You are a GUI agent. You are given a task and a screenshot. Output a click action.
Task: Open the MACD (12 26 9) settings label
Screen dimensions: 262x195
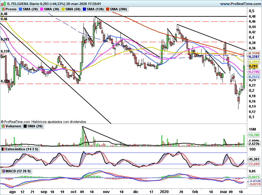(18, 171)
